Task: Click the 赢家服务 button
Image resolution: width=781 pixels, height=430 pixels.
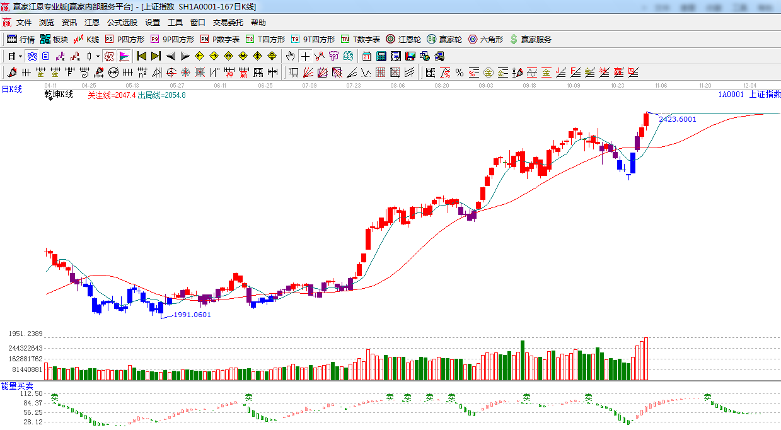Action: (530, 39)
